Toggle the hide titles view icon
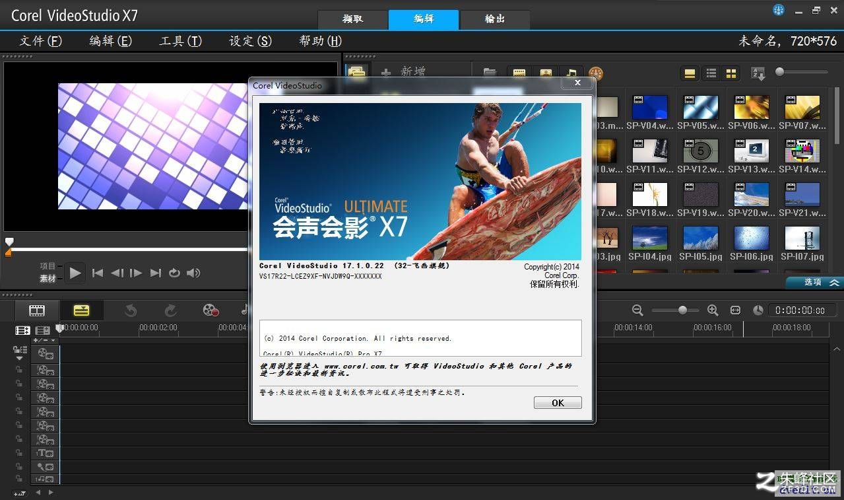Screen dimensions: 844x500 690,73
